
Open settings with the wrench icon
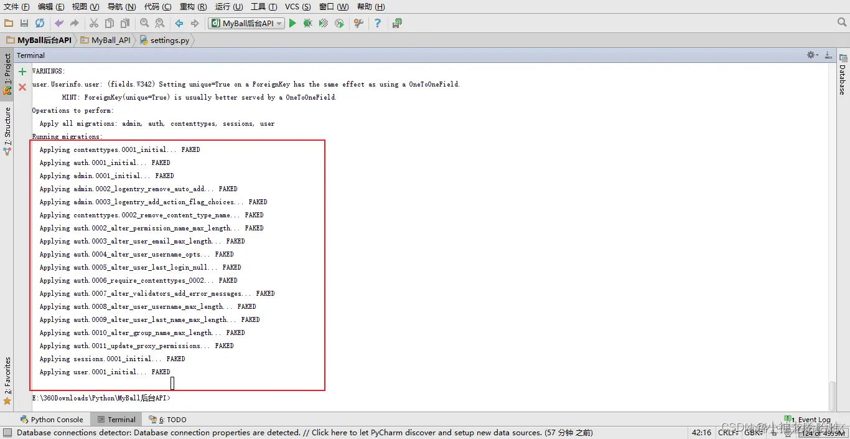(358, 23)
